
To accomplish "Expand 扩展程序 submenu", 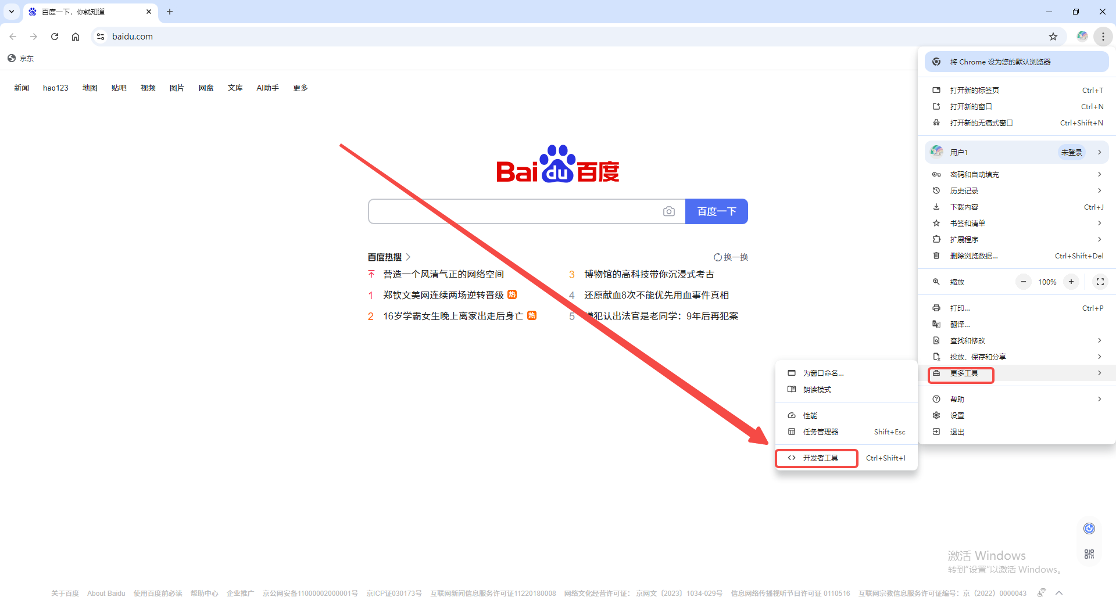I will pyautogui.click(x=1017, y=239).
